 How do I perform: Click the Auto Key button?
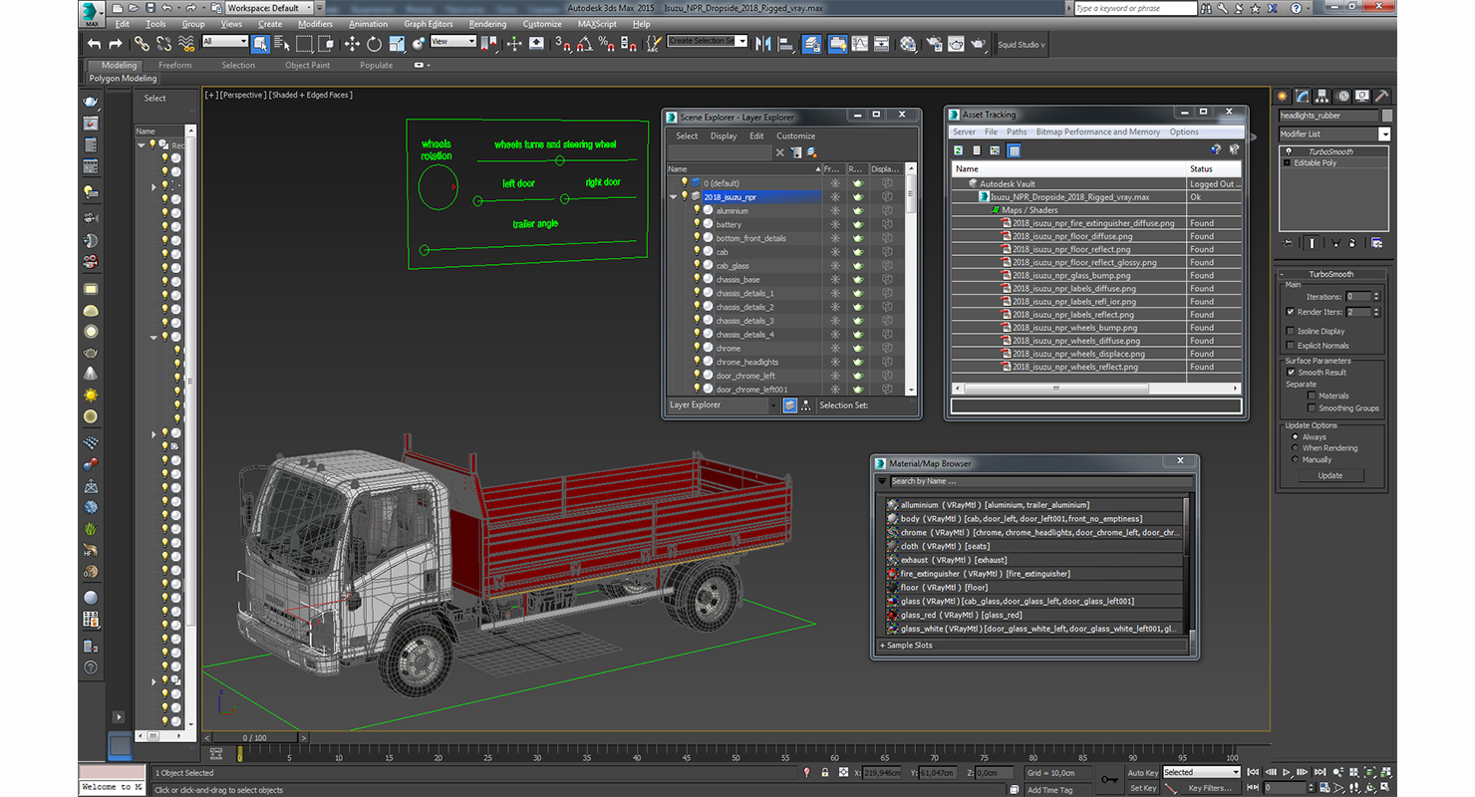[1143, 773]
